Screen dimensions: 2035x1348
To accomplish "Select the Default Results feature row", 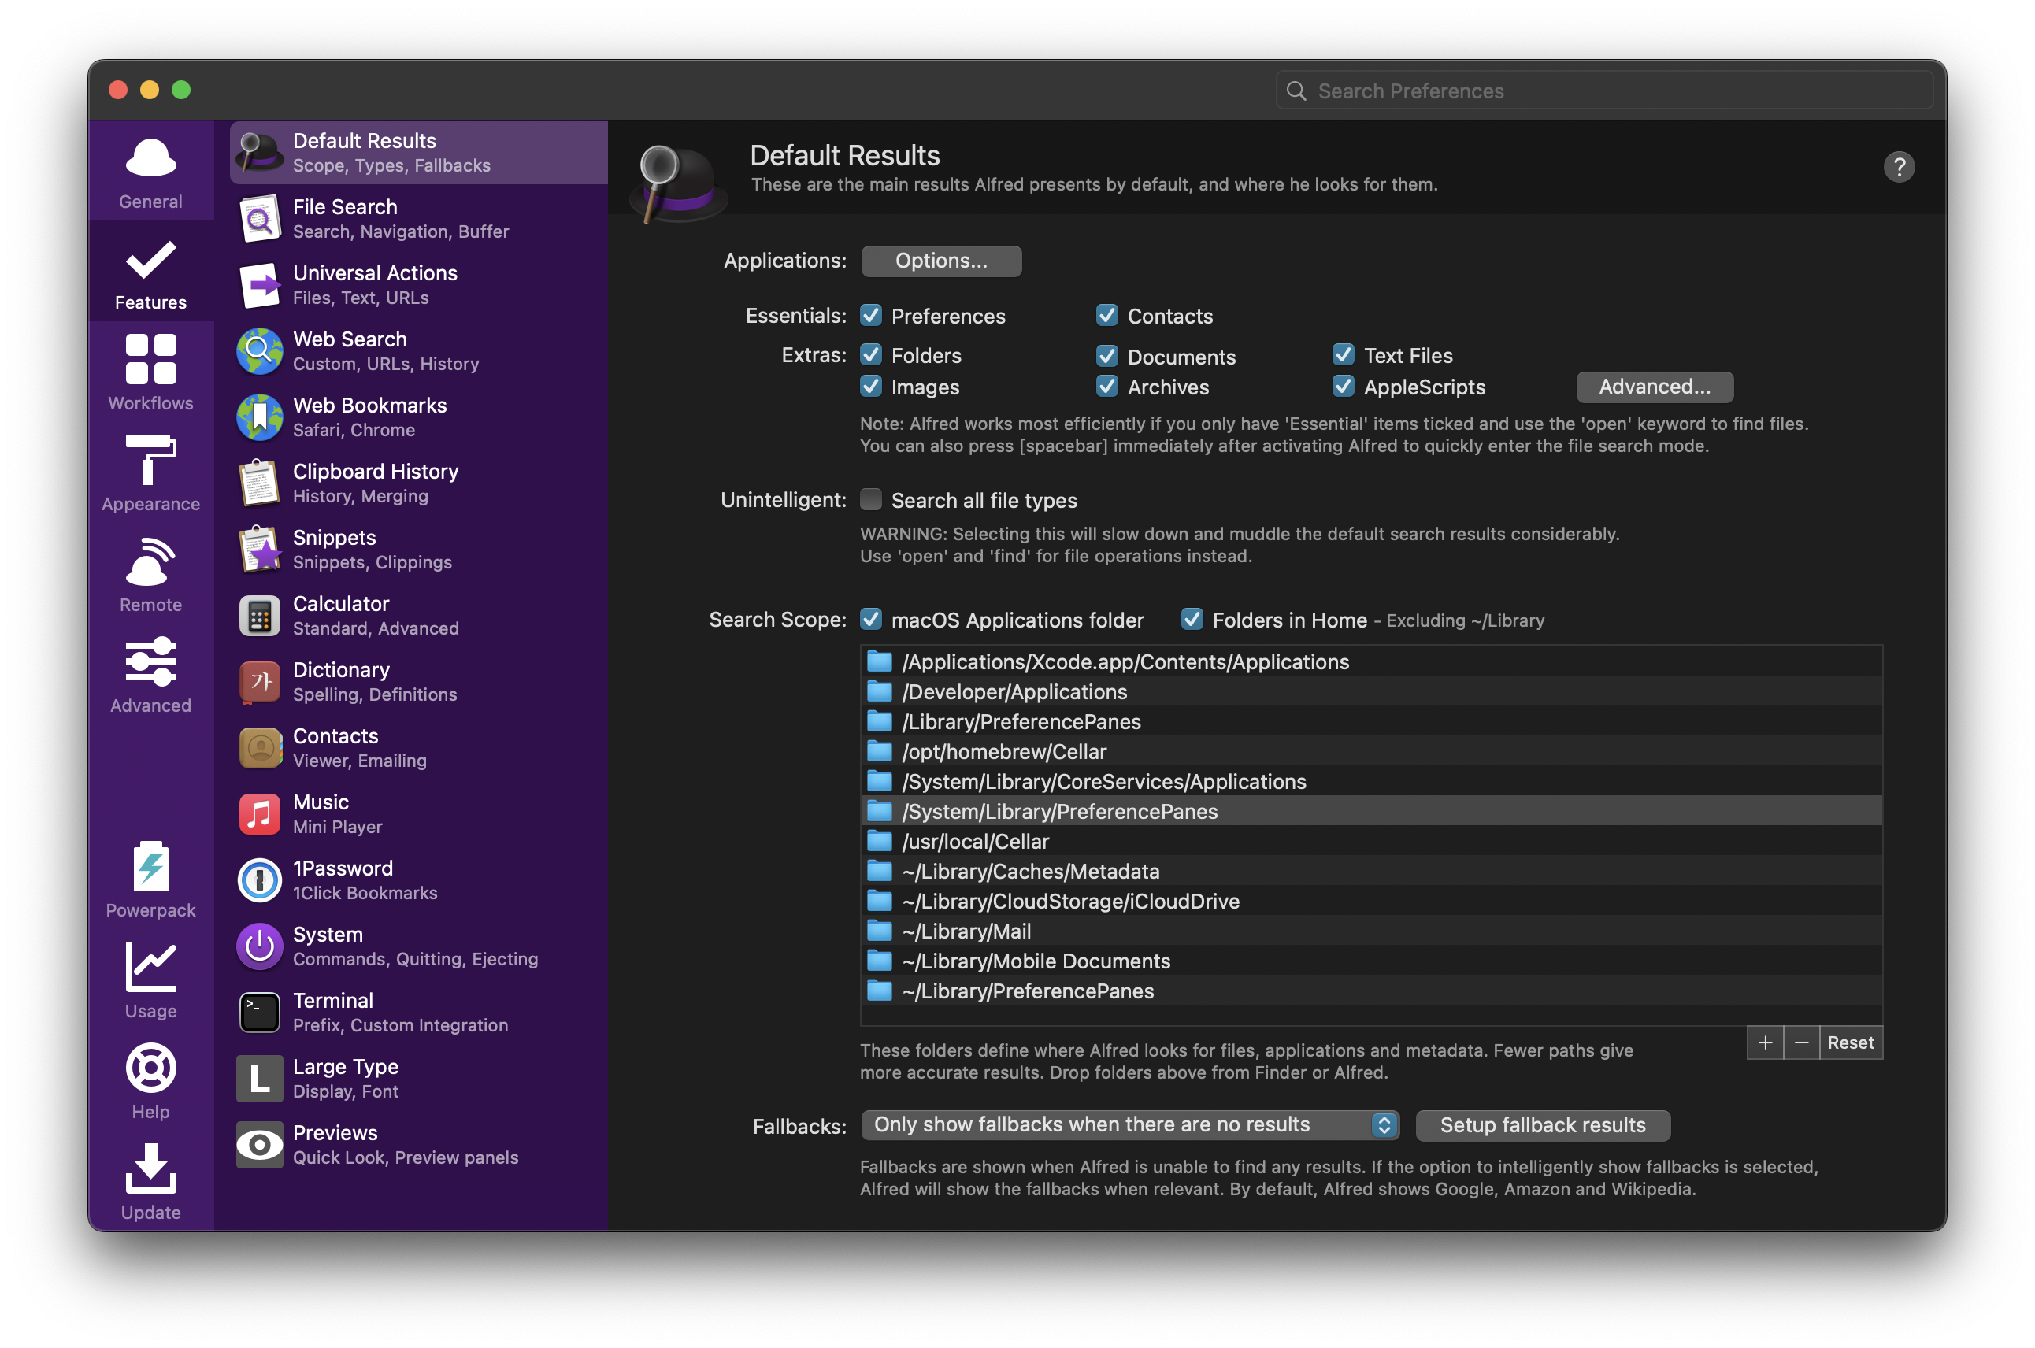I will (x=419, y=153).
